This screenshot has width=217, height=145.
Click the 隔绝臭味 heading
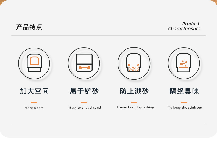pos(184,91)
